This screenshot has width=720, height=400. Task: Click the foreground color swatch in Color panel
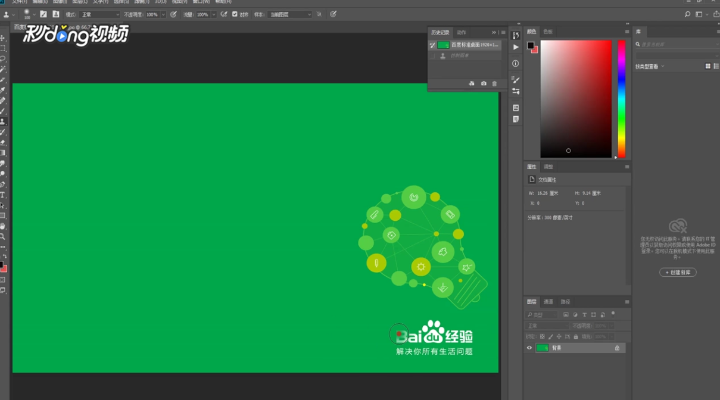[530, 45]
